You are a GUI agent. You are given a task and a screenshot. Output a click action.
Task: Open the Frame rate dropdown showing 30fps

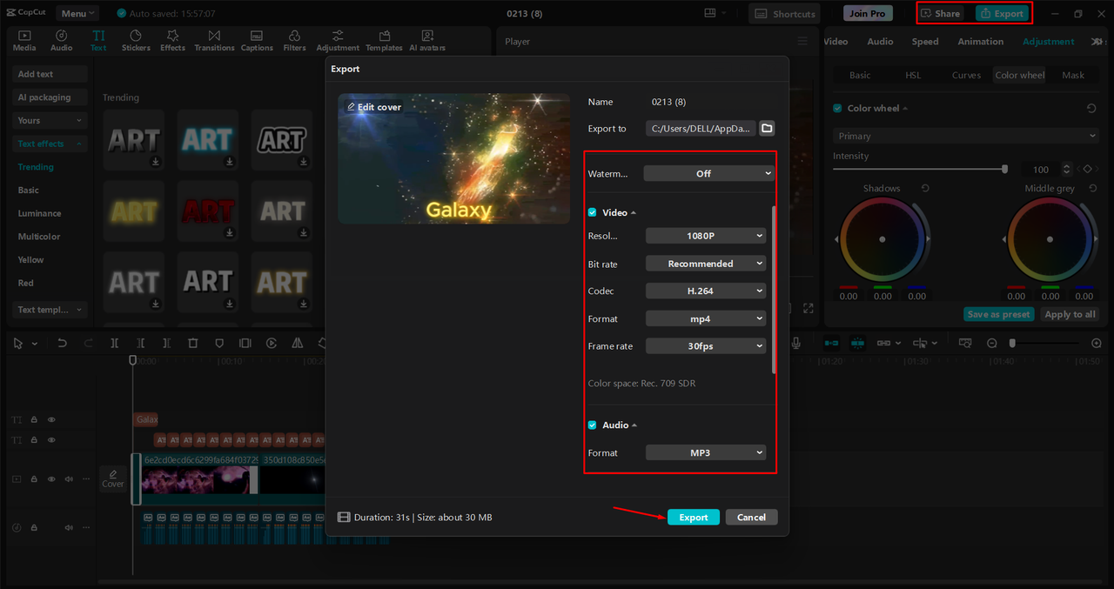click(x=706, y=346)
